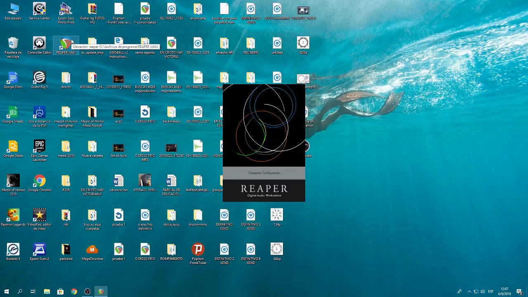Open Epson Easy Photo Print

pyautogui.click(x=66, y=13)
